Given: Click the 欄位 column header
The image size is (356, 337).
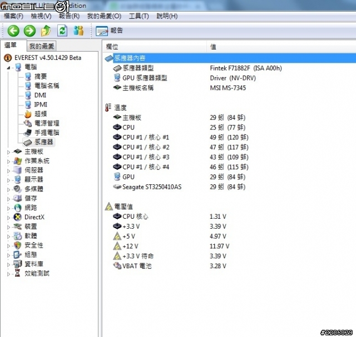Looking at the screenshot, I should (x=155, y=47).
